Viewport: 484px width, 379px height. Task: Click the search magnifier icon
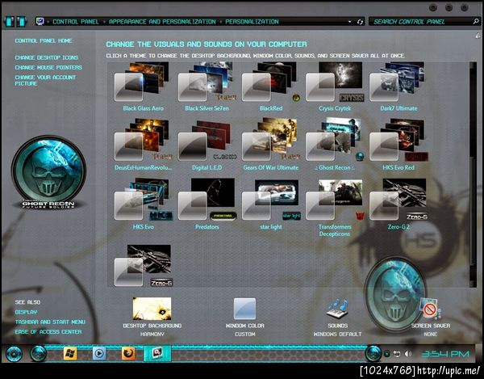[x=476, y=21]
